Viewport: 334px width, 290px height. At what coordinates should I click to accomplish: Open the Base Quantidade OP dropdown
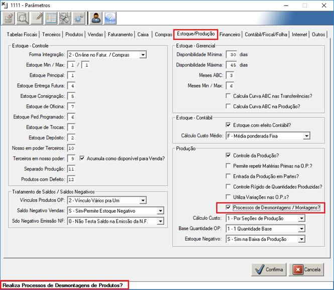point(302,229)
